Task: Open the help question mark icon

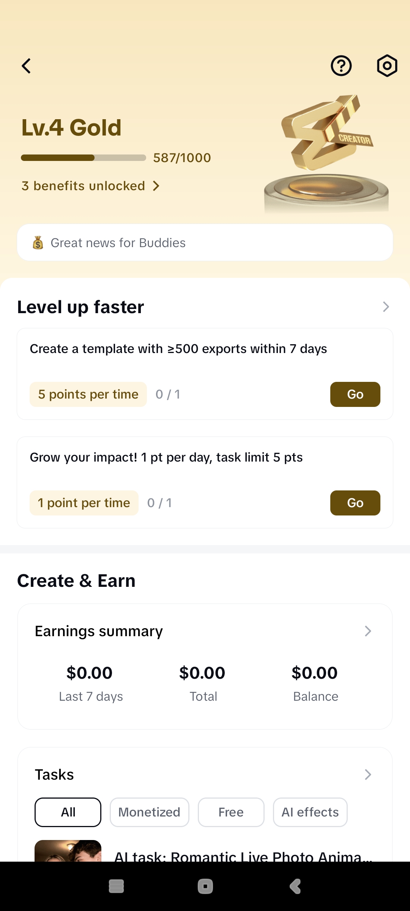Action: pyautogui.click(x=341, y=66)
